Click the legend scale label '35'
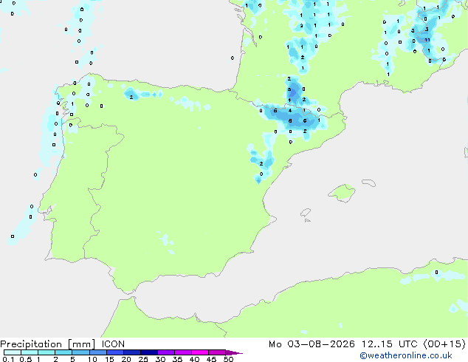This screenshot has width=468, height=362. coord(177,359)
